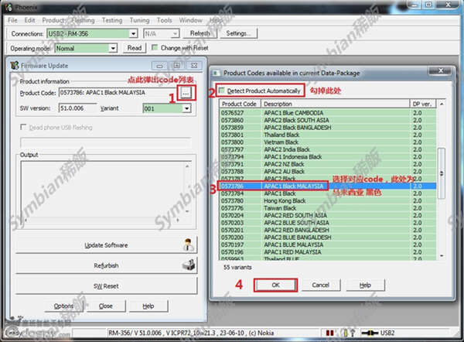Select row 0573791 APAC2 NZ Black

tap(328, 164)
